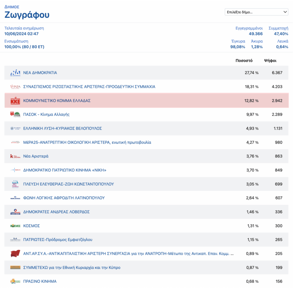Click the ΠΡΑΣΙΝΟ ΚΙΝΗΜΑ party link

tap(40, 281)
